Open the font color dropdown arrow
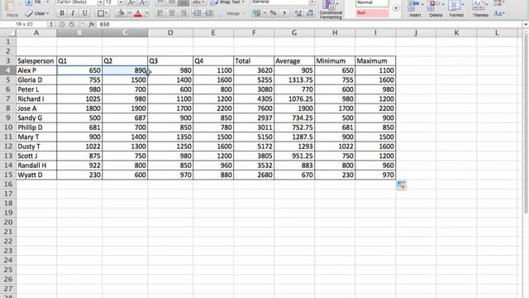This screenshot has width=529, height=298. pyautogui.click(x=147, y=13)
